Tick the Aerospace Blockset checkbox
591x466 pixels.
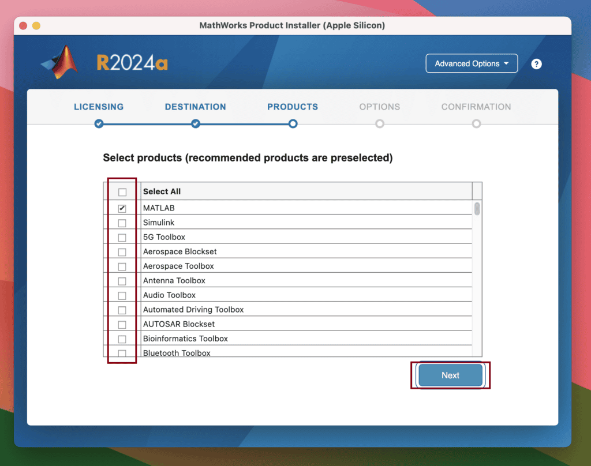(122, 252)
